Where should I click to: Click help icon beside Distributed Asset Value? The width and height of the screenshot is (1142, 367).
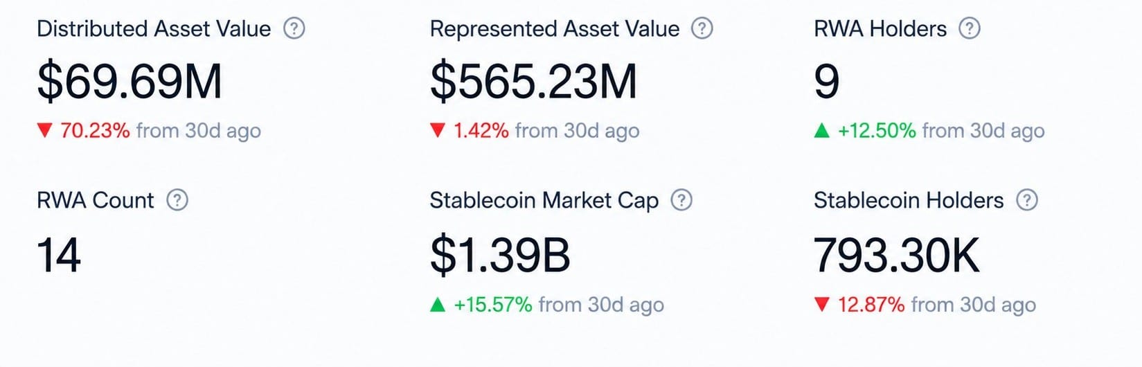click(x=294, y=28)
